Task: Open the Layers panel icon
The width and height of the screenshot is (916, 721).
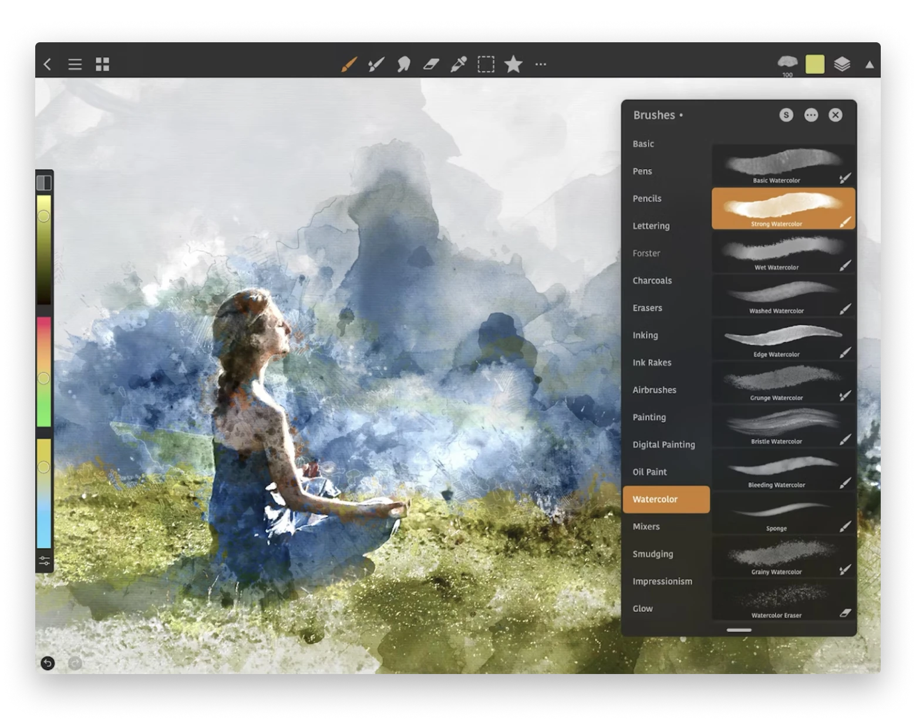Action: coord(842,64)
